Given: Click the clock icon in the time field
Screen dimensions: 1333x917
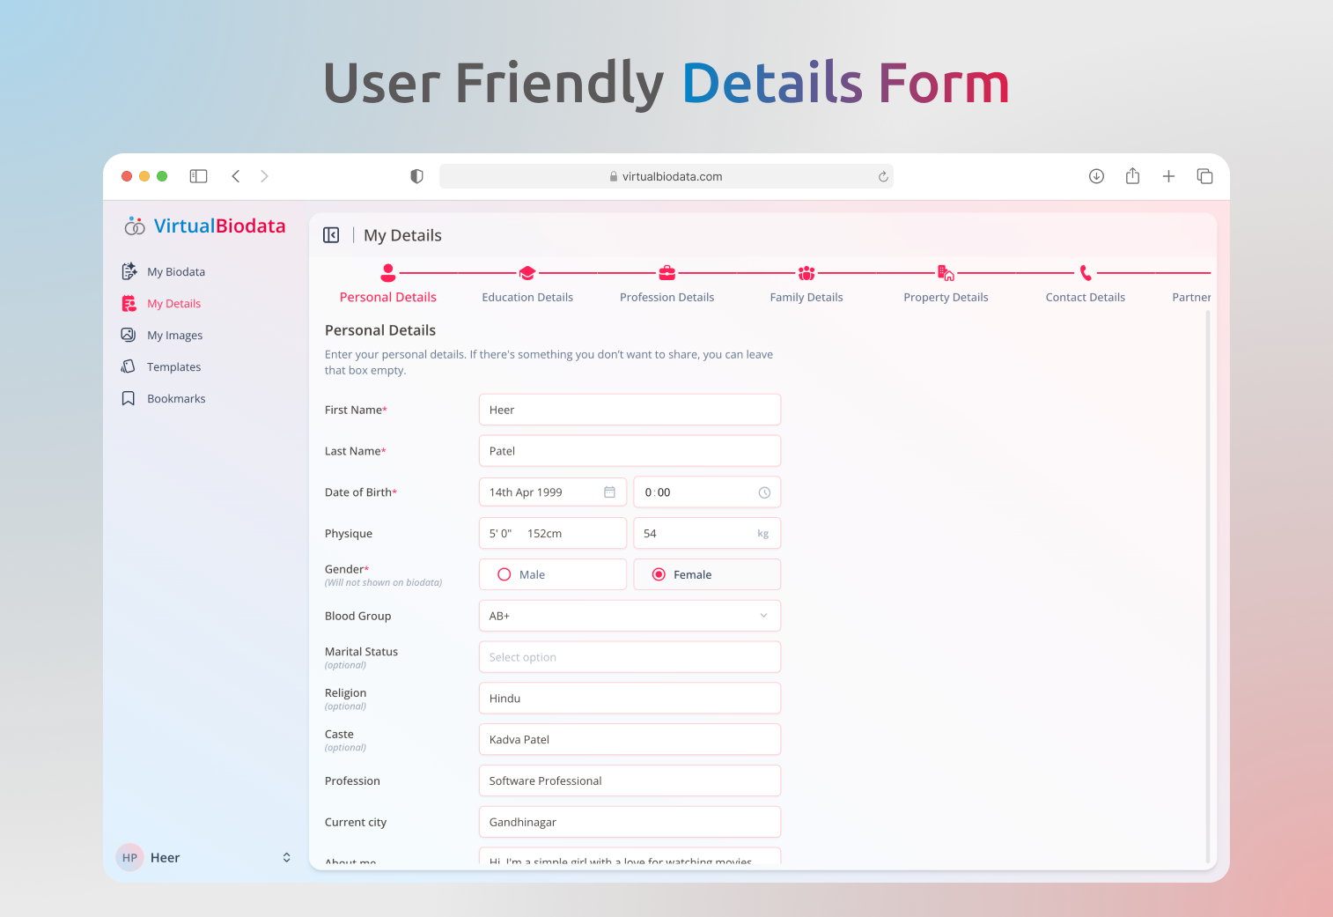Looking at the screenshot, I should [762, 492].
